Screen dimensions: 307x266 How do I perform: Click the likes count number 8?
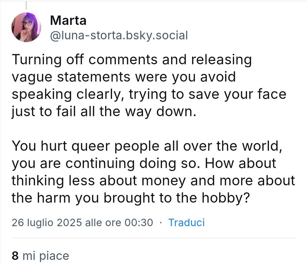tap(15, 256)
